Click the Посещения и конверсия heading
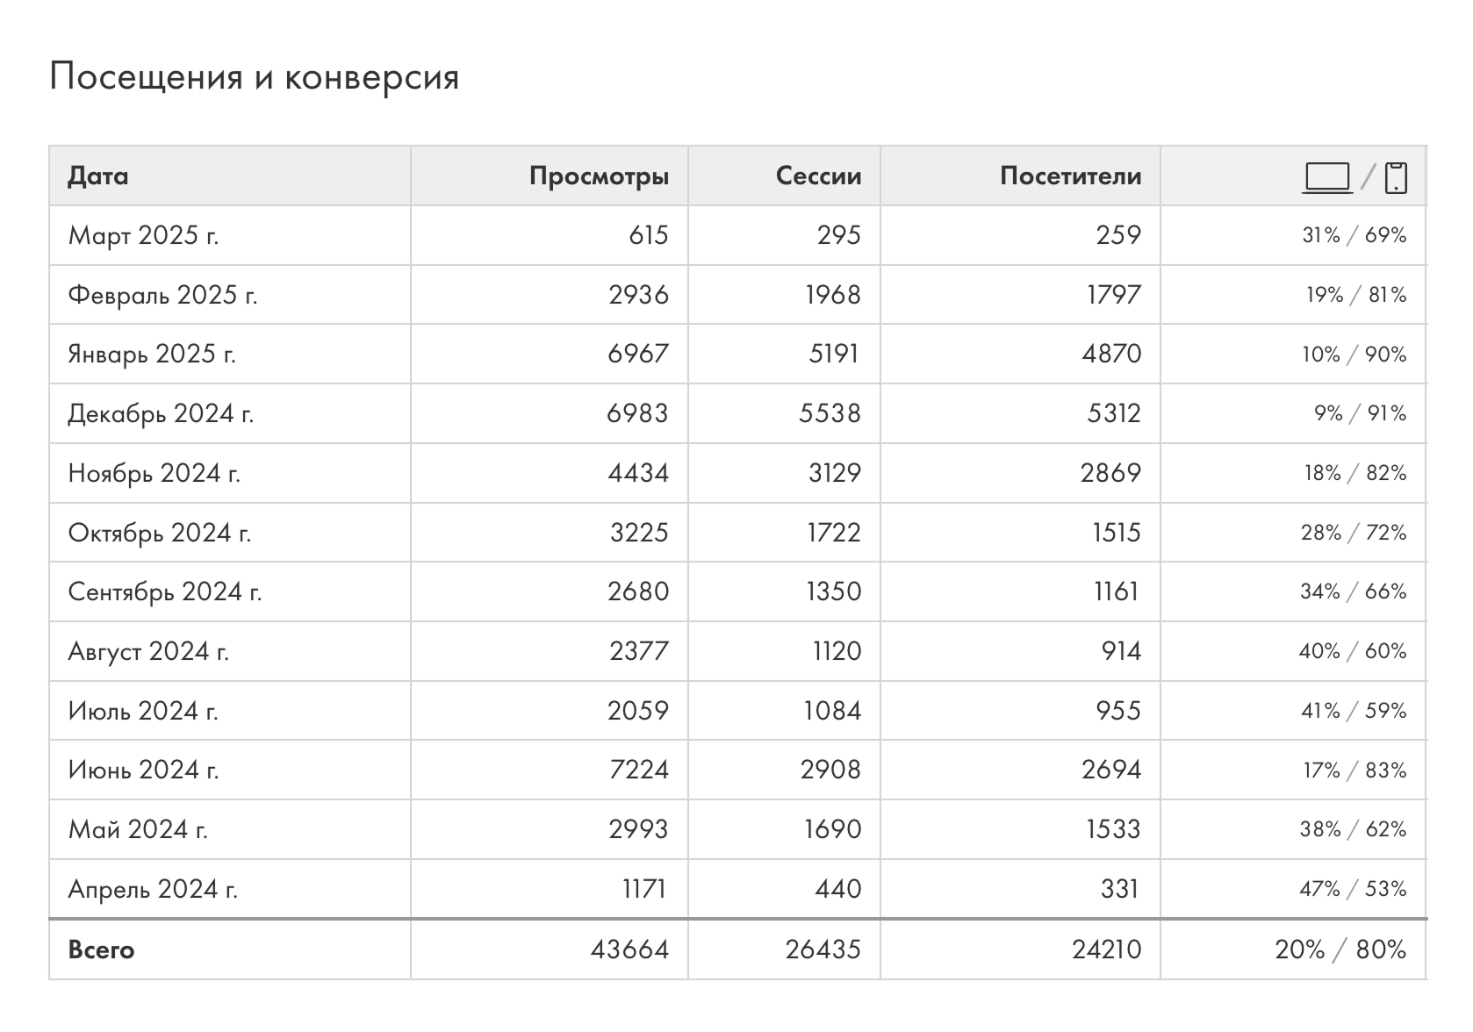Viewport: 1473px width, 1032px height. pyautogui.click(x=255, y=77)
